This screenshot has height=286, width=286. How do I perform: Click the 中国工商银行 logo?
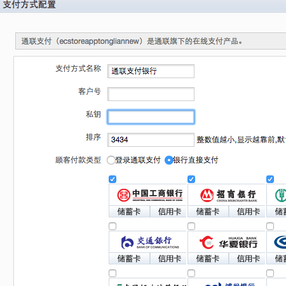[150, 195]
